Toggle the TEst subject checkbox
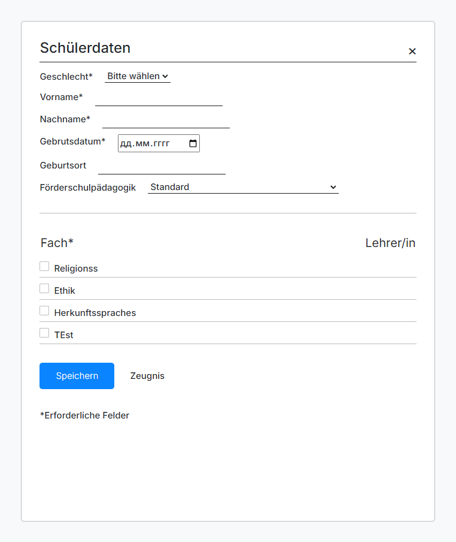This screenshot has width=456, height=542. (x=44, y=333)
